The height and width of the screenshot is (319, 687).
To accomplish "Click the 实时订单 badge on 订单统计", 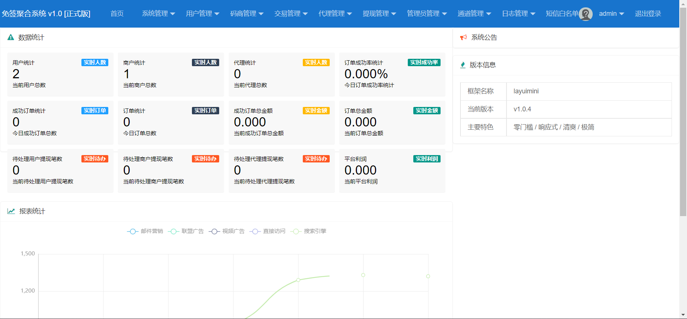I will click(x=206, y=111).
